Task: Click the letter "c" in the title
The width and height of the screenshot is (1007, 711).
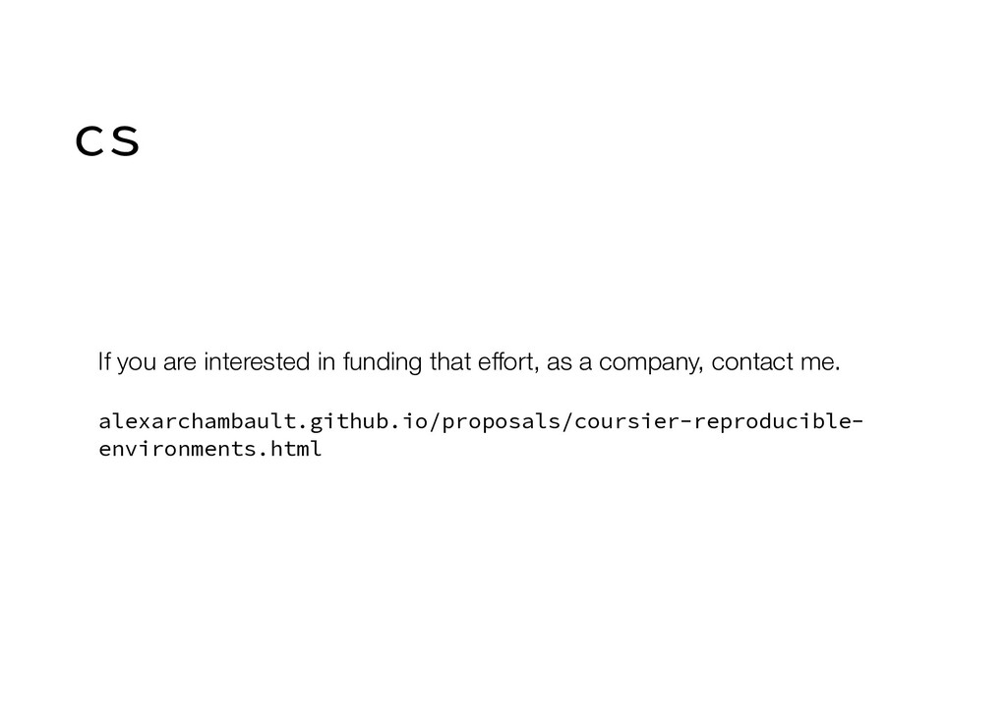Action: 89,141
